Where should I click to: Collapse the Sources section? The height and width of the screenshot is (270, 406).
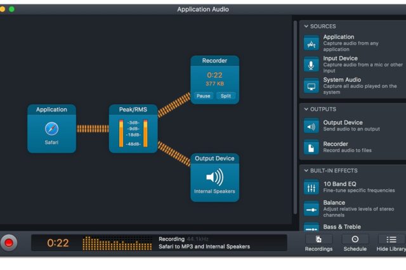(306, 27)
